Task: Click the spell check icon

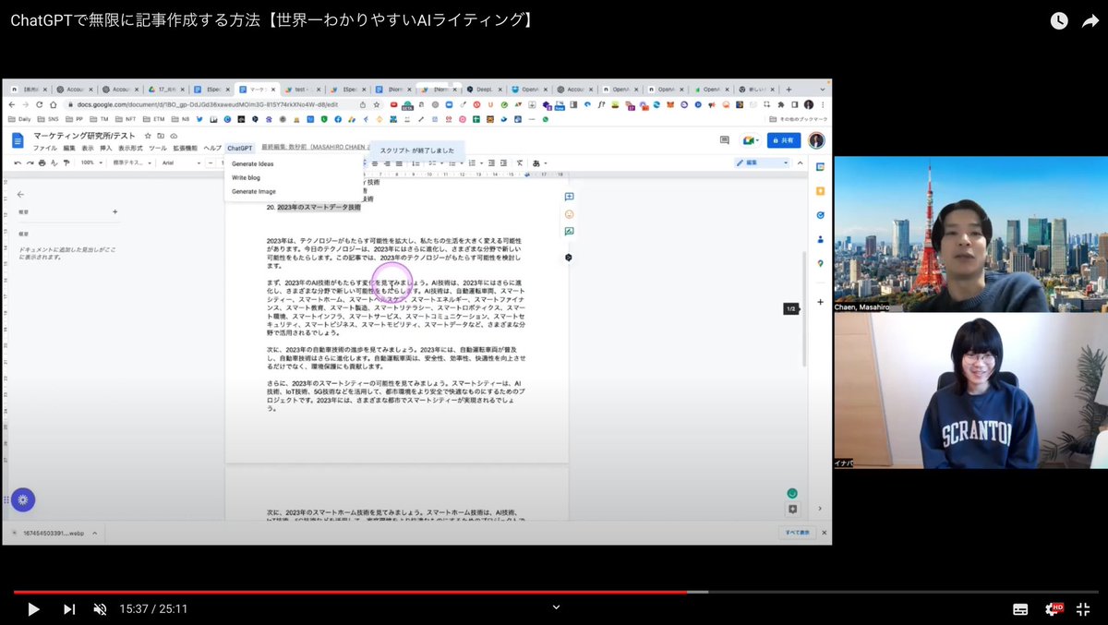Action: pos(54,162)
